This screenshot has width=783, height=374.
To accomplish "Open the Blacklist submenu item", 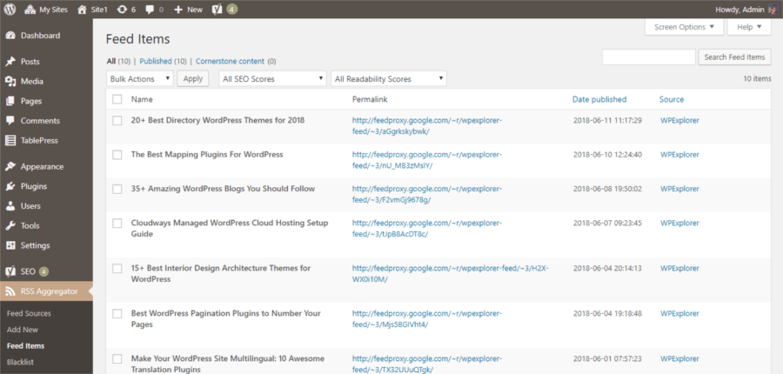I will 21,362.
